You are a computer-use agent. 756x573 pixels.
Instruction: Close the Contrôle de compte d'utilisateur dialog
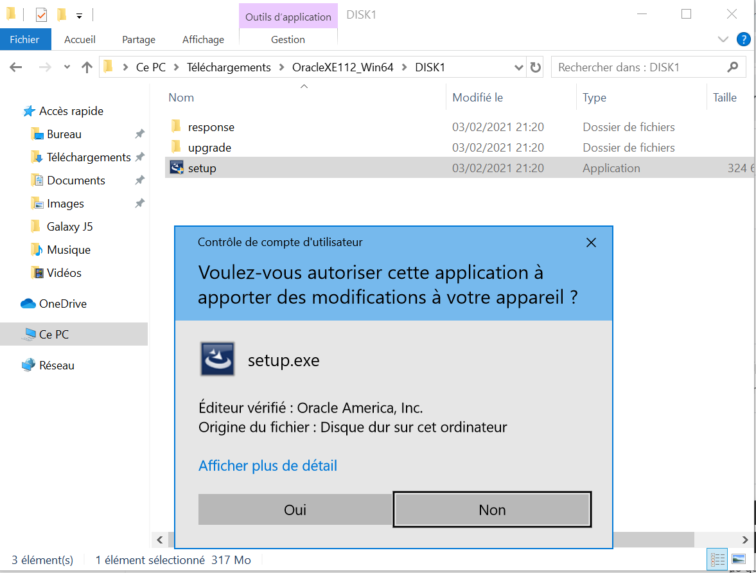tap(591, 242)
